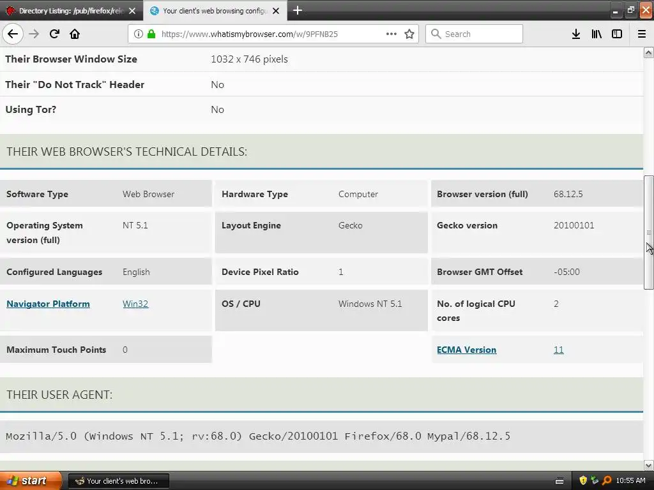Select the user agent string text
The image size is (654, 490).
coord(258,436)
